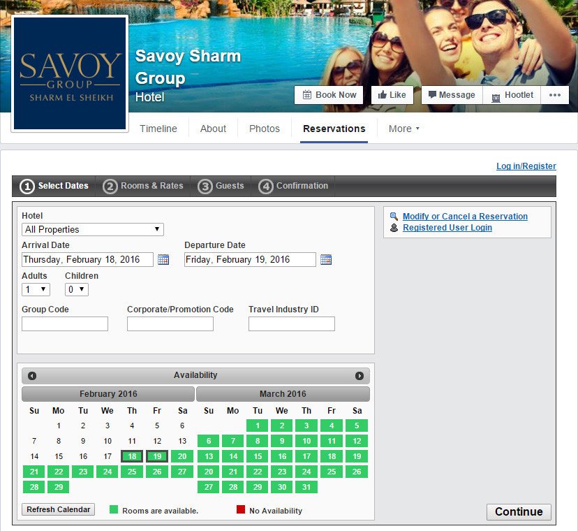
Task: Open the Adults count dropdown
Action: coord(36,289)
